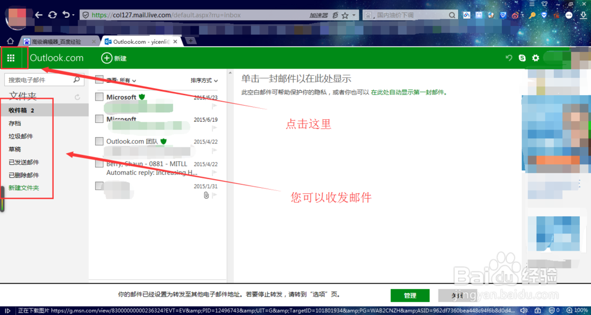Click the undo arrow in Outlook header
Image resolution: width=591 pixels, height=315 pixels.
pos(509,58)
